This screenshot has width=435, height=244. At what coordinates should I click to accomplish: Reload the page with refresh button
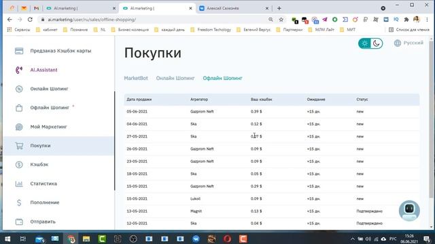(x=30, y=20)
